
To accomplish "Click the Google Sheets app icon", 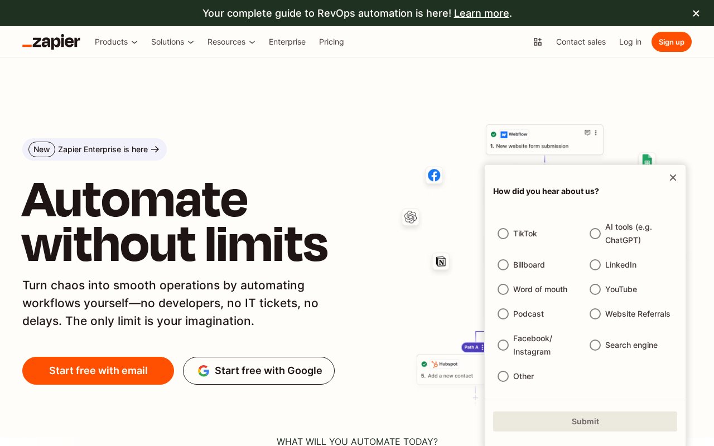I will pyautogui.click(x=647, y=159).
